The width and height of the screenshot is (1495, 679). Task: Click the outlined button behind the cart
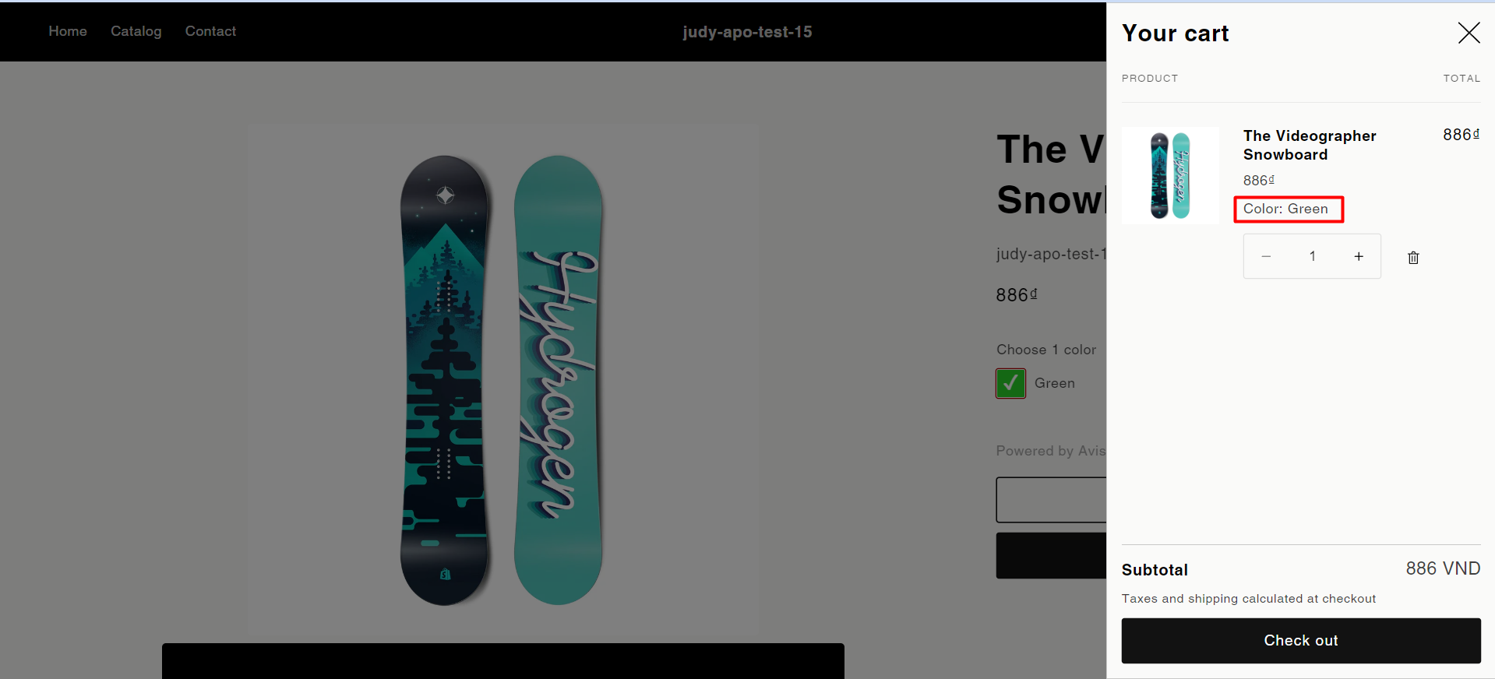[x=1051, y=500]
